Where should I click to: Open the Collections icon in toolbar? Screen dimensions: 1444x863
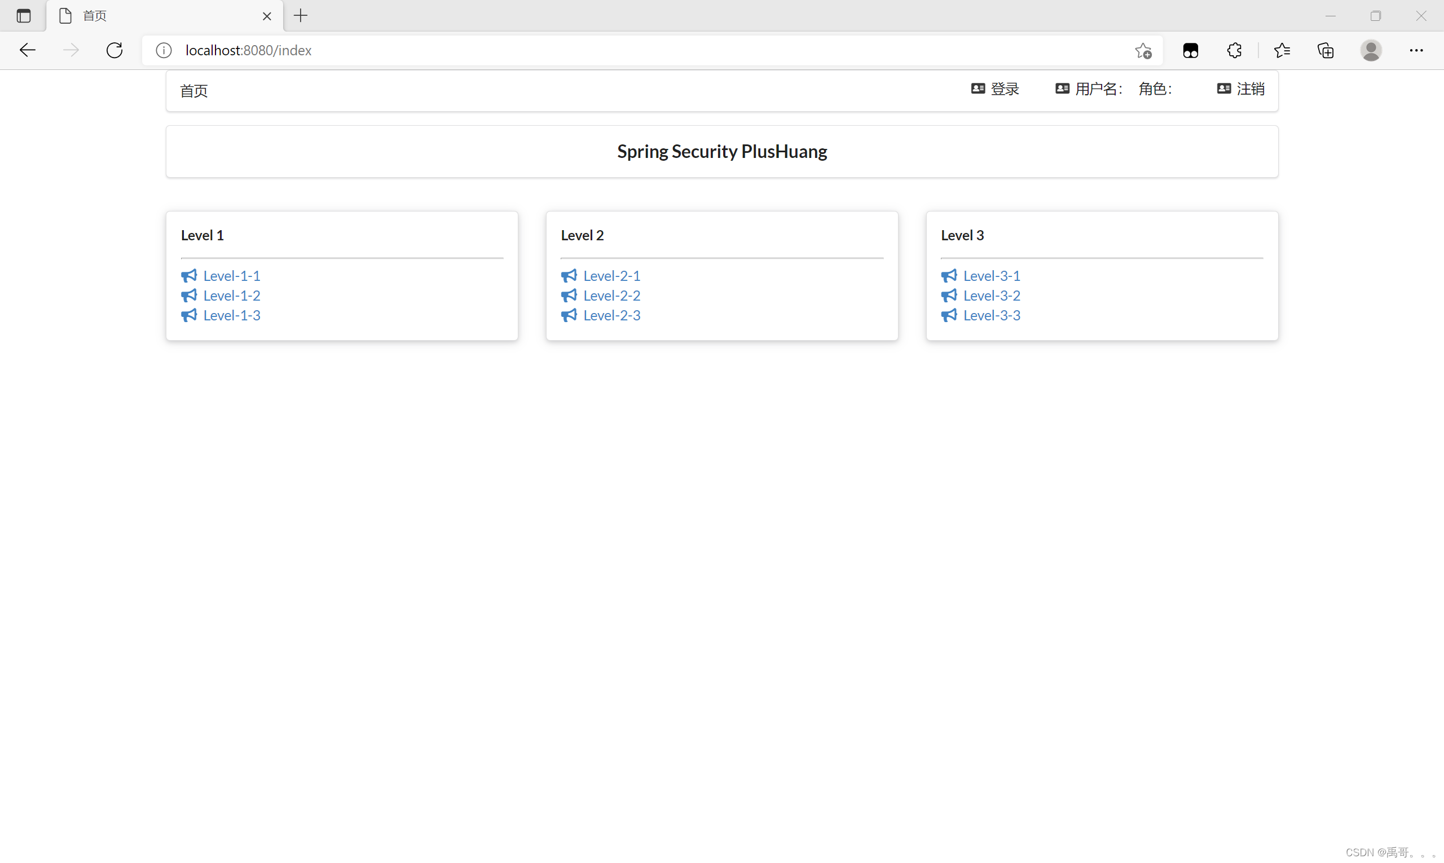tap(1326, 51)
